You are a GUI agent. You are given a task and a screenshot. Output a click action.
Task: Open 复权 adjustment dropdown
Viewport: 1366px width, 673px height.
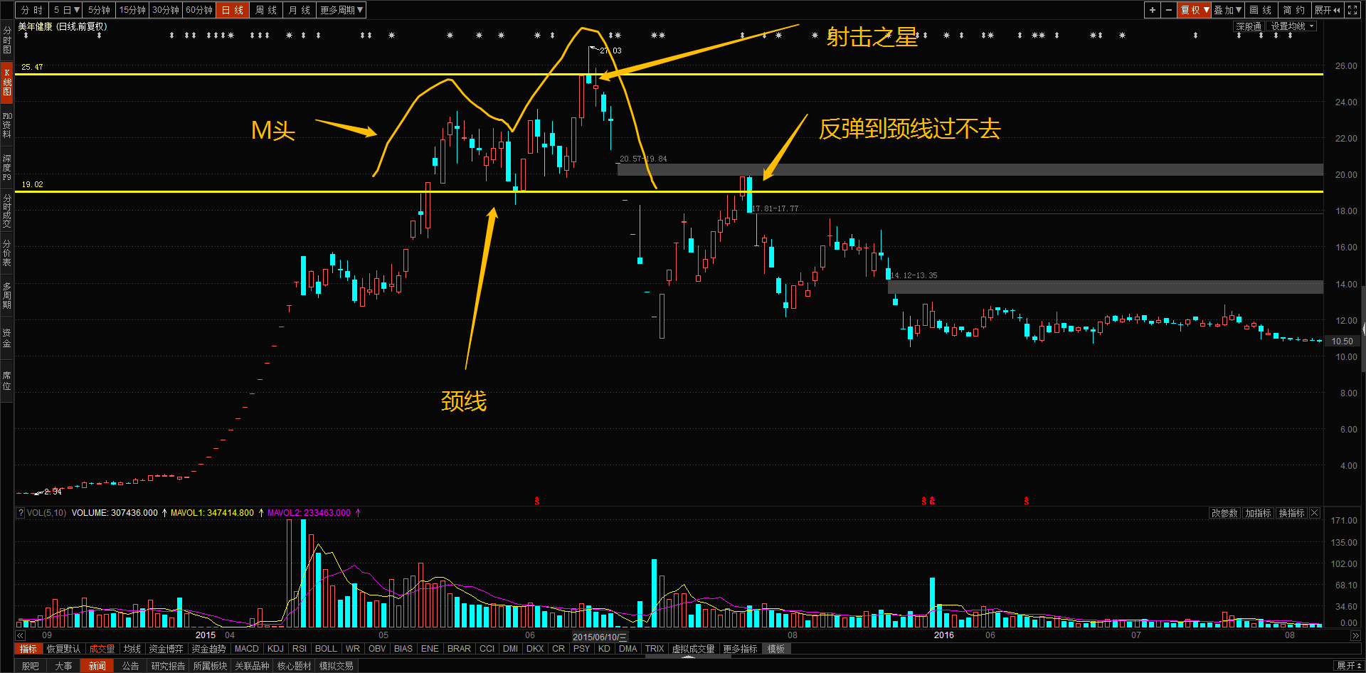click(1195, 10)
